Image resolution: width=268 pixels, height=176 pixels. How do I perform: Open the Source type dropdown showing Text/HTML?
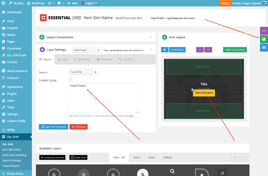tap(83, 72)
